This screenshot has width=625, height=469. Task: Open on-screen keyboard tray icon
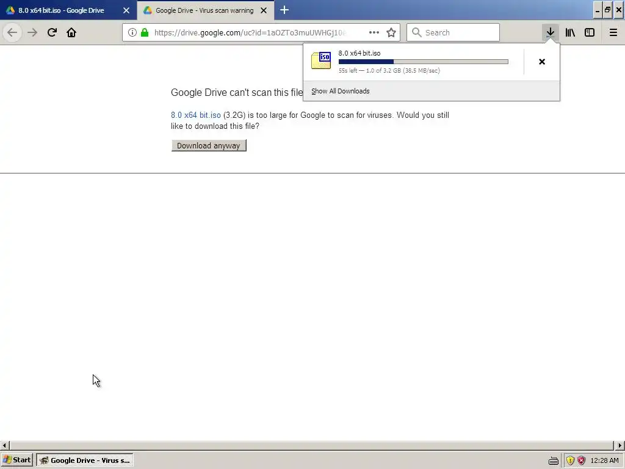point(553,460)
